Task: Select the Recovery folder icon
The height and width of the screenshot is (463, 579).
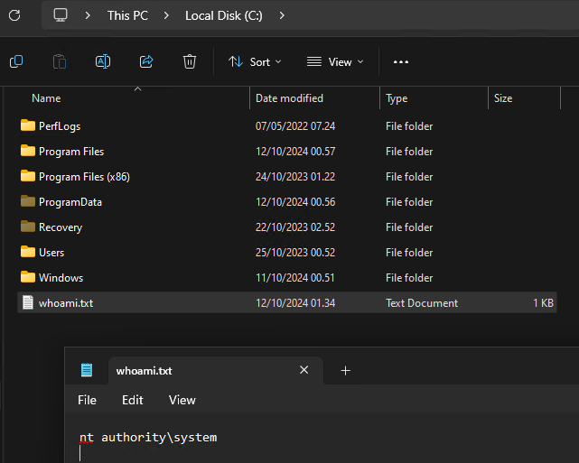Action: tap(28, 227)
